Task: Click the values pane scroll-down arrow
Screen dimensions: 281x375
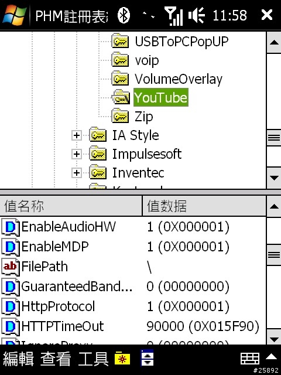Action: [274, 339]
